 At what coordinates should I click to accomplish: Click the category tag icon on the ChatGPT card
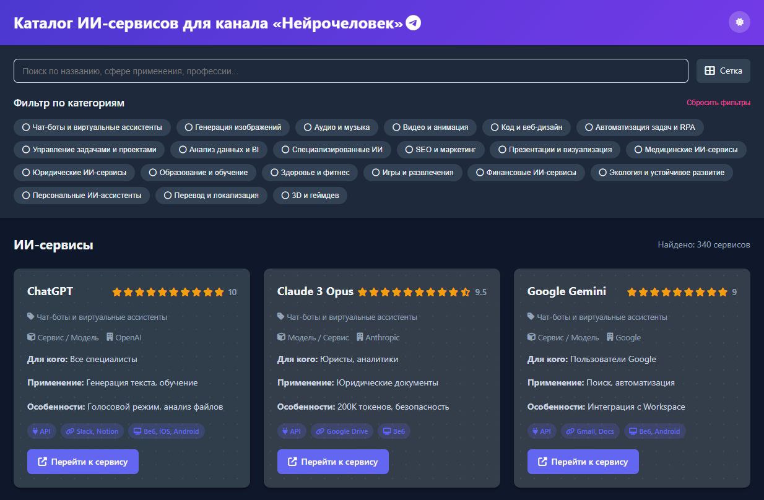tap(30, 316)
